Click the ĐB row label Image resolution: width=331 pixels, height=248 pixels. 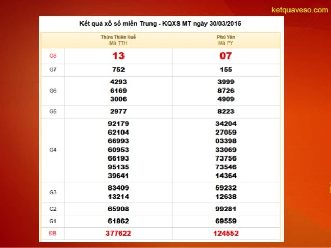[53, 234]
